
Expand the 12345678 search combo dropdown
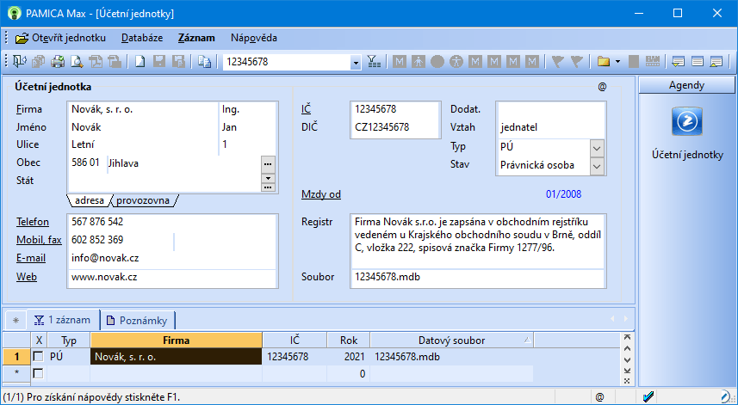(356, 62)
